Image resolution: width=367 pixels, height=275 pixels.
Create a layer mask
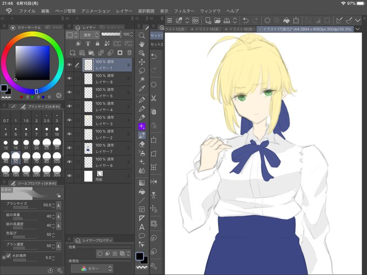120,53
